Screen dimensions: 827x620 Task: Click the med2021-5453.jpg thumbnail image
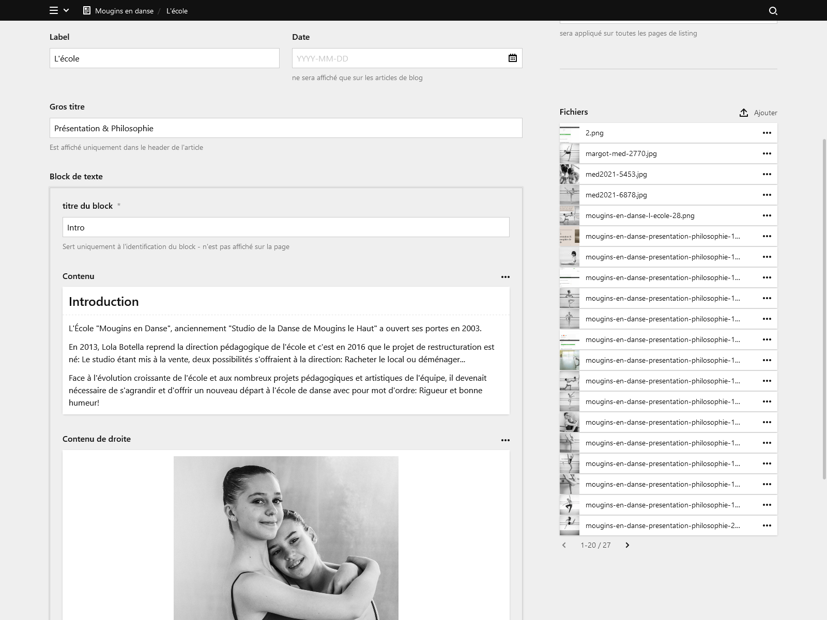569,174
